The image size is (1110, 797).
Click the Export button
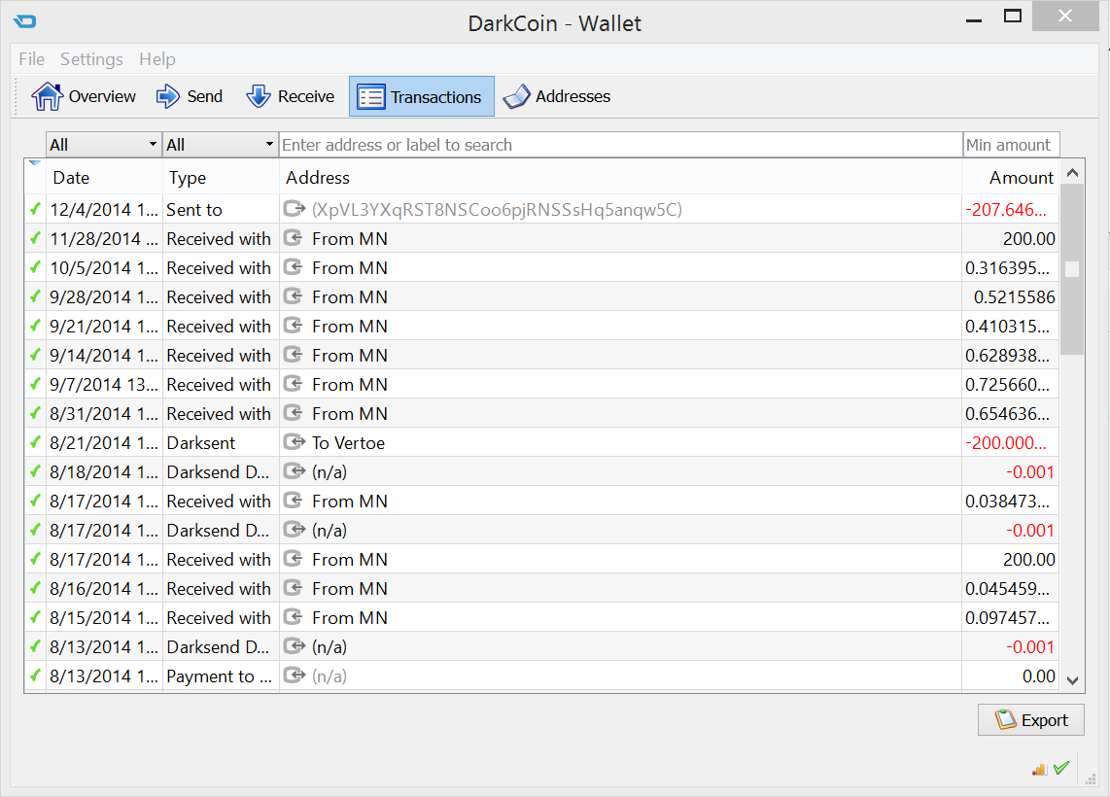pyautogui.click(x=1030, y=720)
